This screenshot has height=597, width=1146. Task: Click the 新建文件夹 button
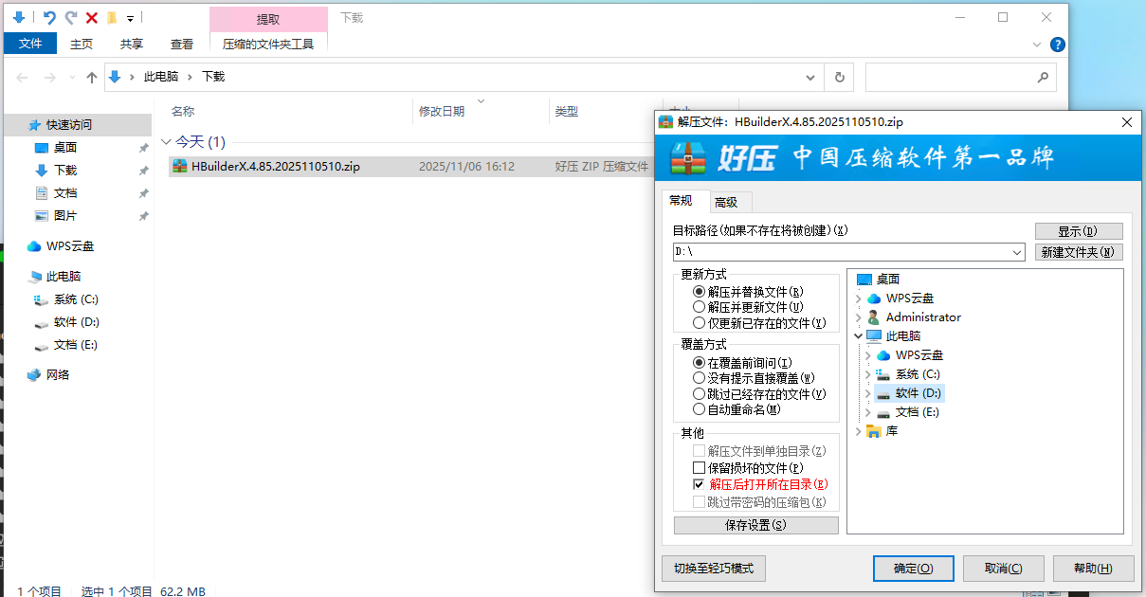1078,253
